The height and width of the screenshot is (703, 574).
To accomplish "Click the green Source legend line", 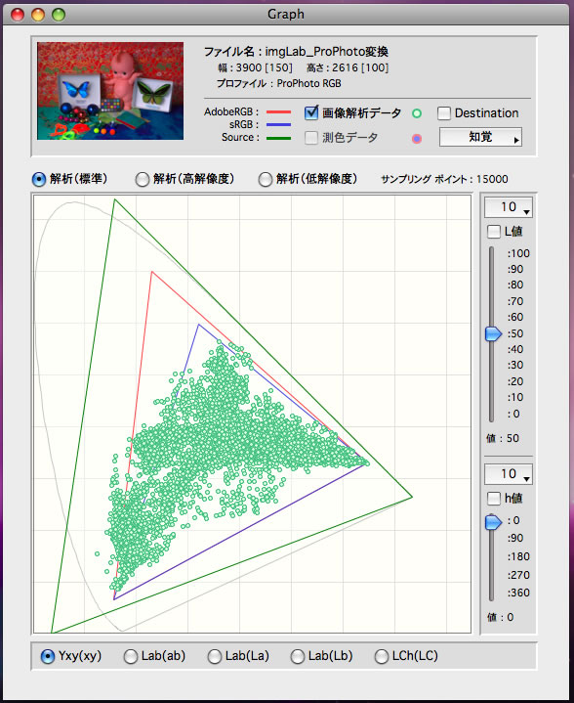I will [x=278, y=138].
